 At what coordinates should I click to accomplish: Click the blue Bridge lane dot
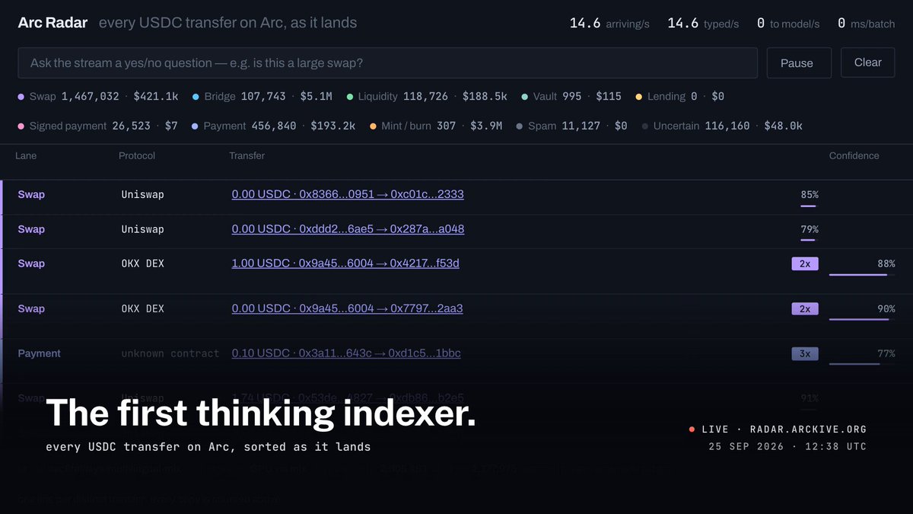point(196,97)
